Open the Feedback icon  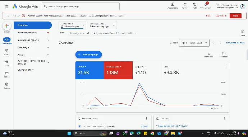coord(224,55)
